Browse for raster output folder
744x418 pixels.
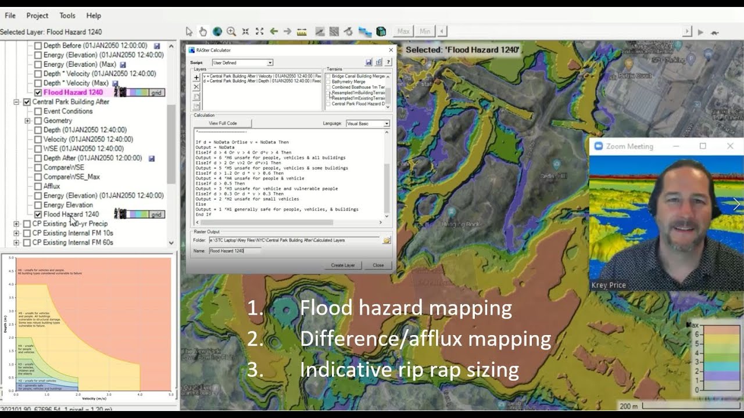(x=387, y=240)
